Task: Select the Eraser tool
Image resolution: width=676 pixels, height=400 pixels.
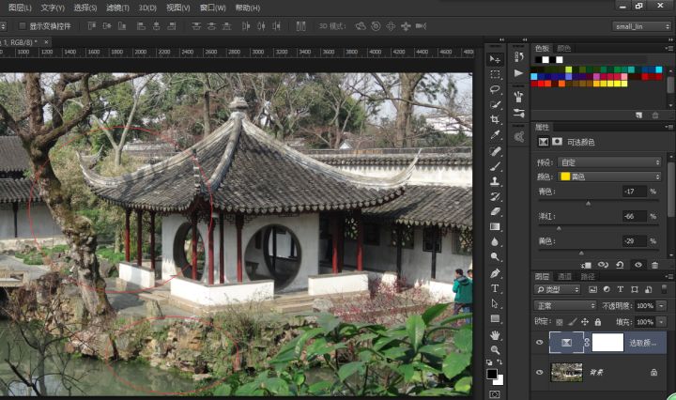Action: (495, 211)
